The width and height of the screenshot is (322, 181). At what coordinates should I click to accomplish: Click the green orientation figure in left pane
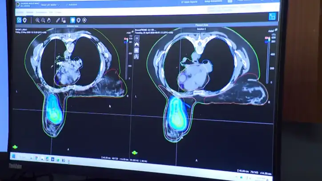[15, 147]
